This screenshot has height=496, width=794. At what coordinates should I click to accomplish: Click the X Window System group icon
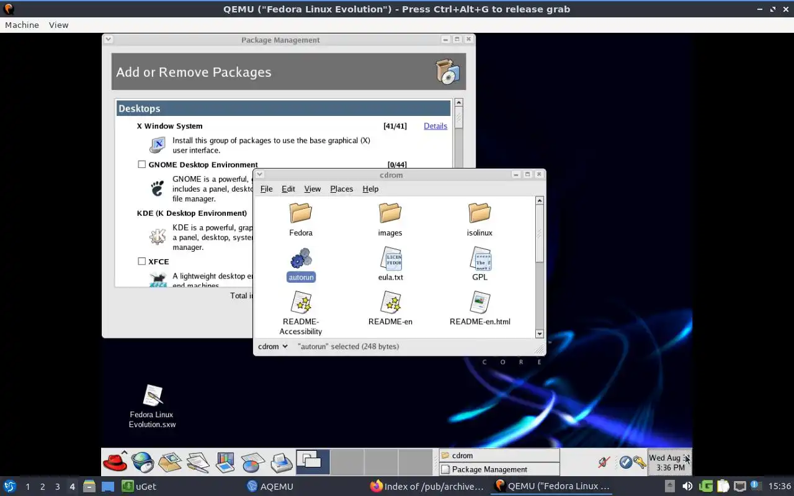[158, 145]
